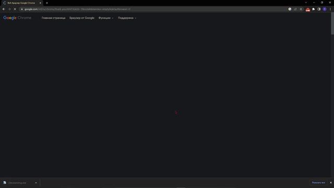Minimize the Chrome window
The height and width of the screenshot is (188, 334).
click(314, 3)
